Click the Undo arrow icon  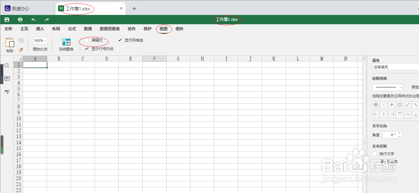click(33, 20)
